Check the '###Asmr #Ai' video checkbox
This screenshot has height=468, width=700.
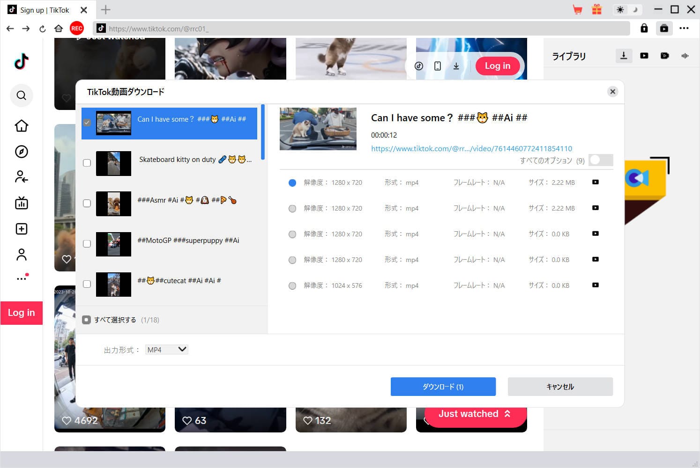tap(87, 203)
